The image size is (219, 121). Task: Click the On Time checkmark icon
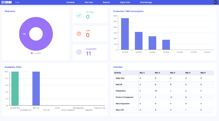pyautogui.click(x=79, y=15)
